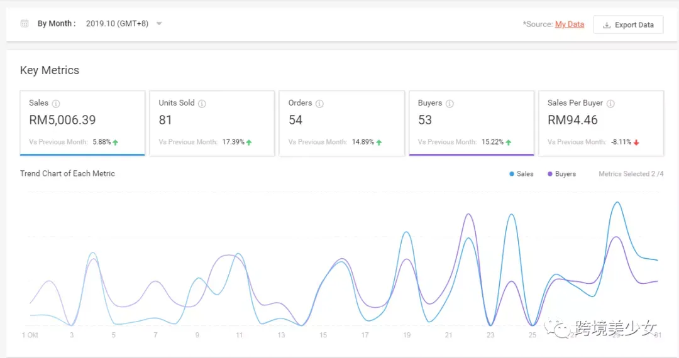Click the Units Sold info icon
The height and width of the screenshot is (358, 679).
coord(202,104)
